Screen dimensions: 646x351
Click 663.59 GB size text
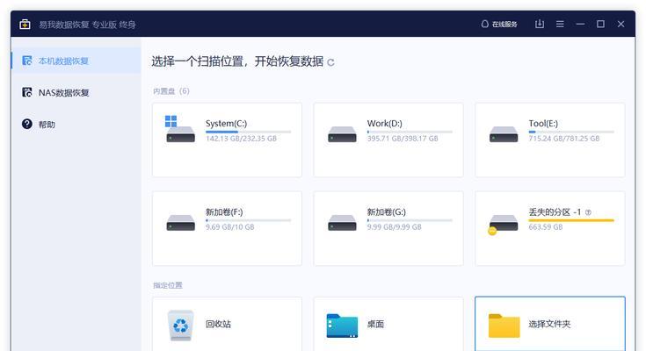(546, 227)
